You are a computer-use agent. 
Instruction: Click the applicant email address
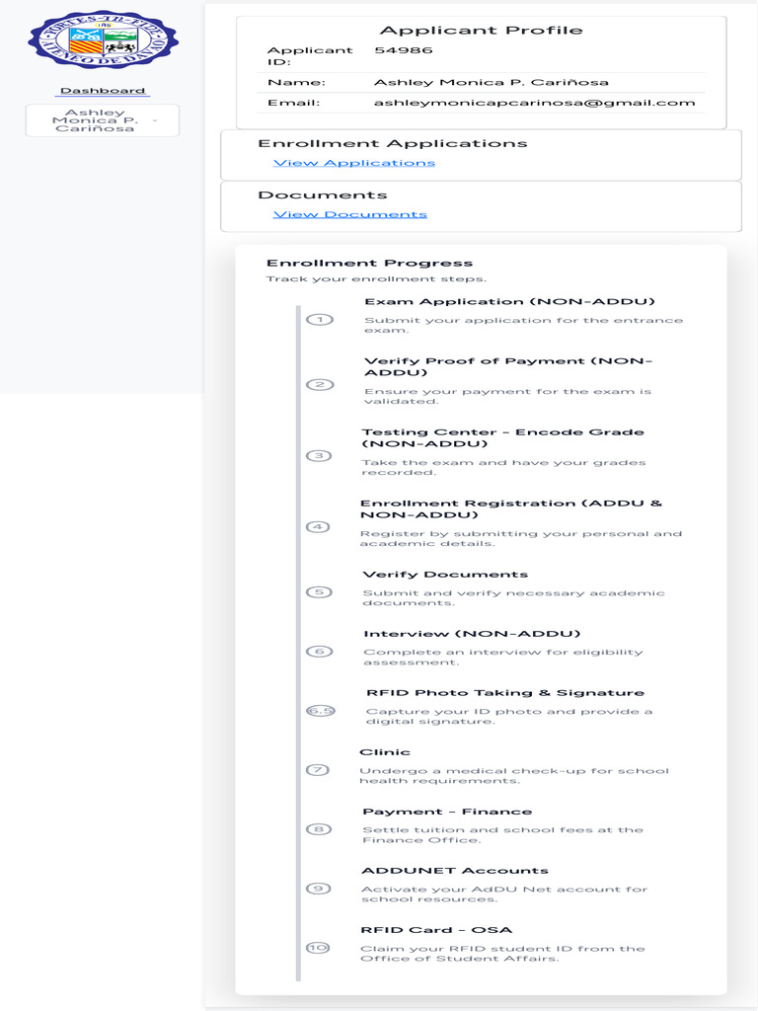click(534, 103)
